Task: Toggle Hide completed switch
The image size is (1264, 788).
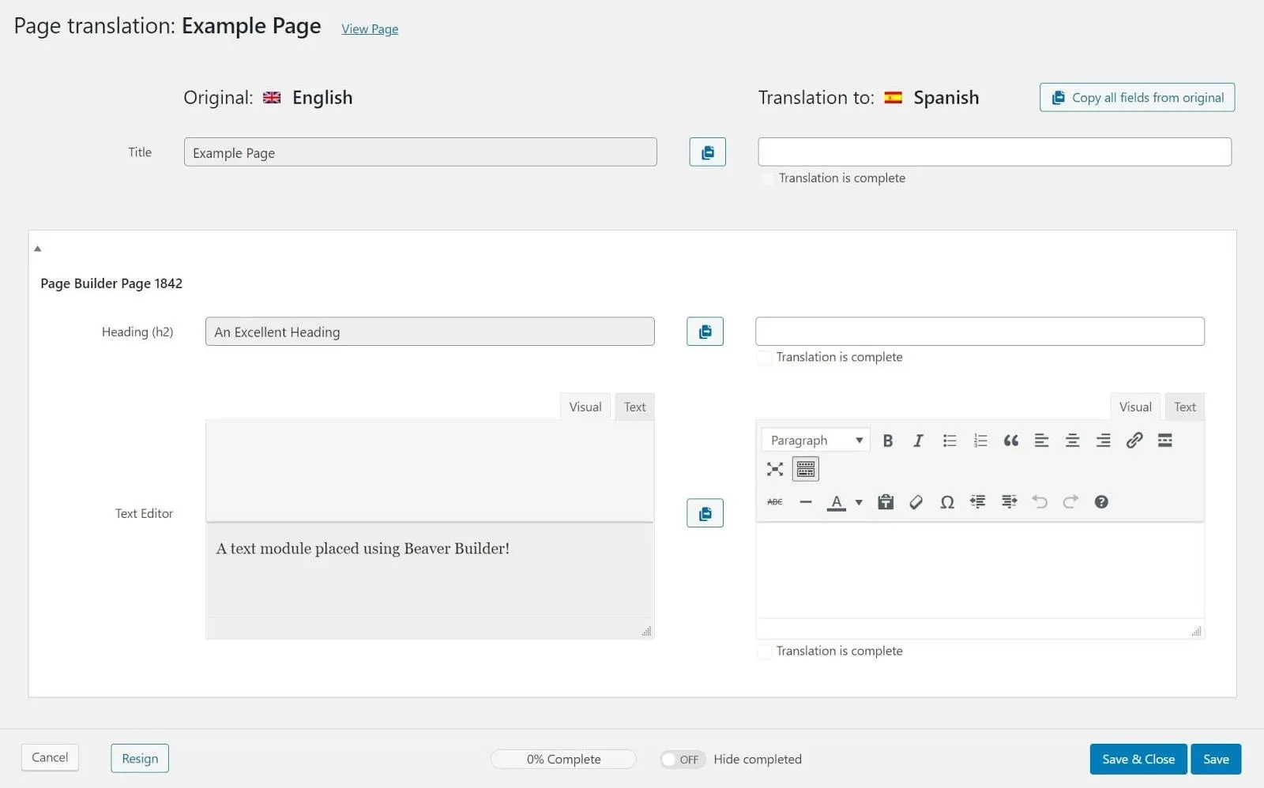Action: click(683, 760)
